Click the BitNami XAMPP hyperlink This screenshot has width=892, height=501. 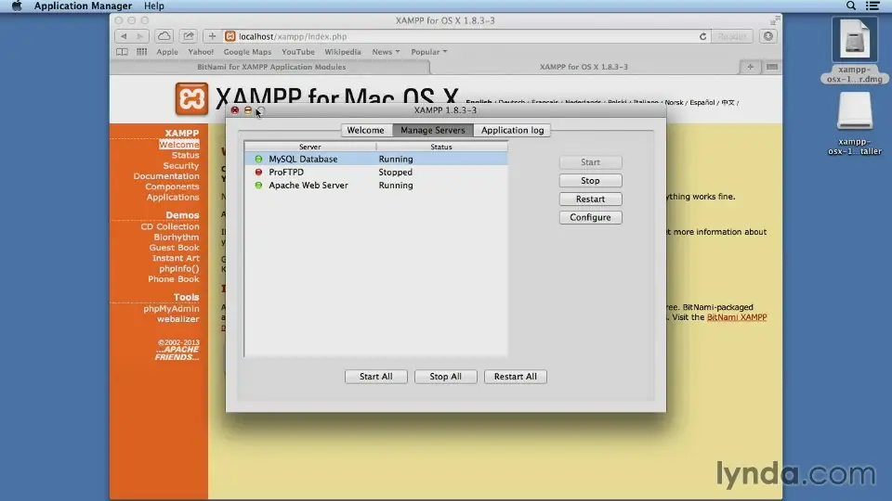[x=737, y=317]
